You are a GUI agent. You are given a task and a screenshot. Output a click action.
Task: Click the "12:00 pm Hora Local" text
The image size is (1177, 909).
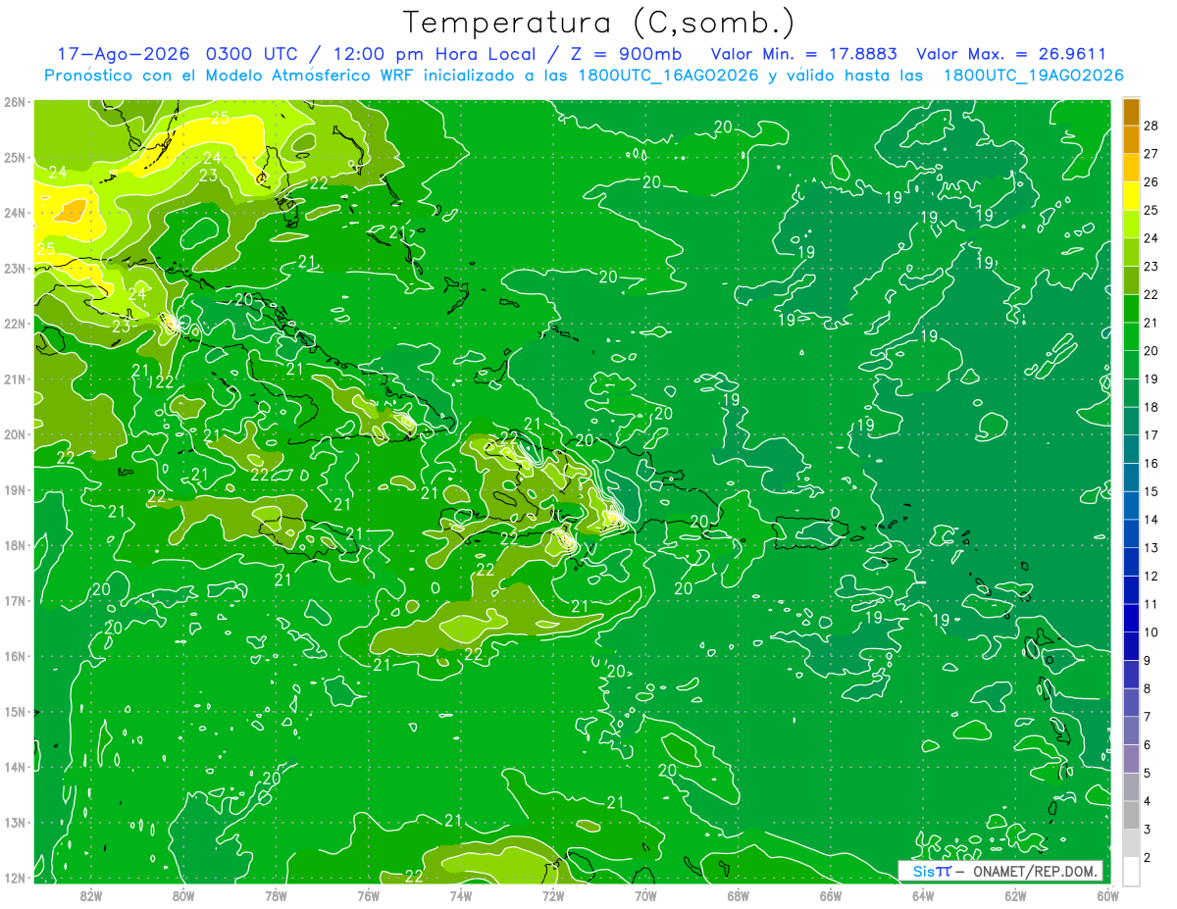[433, 54]
